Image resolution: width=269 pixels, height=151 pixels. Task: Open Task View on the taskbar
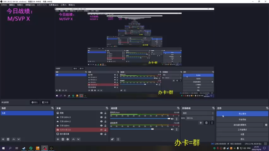point(16,148)
